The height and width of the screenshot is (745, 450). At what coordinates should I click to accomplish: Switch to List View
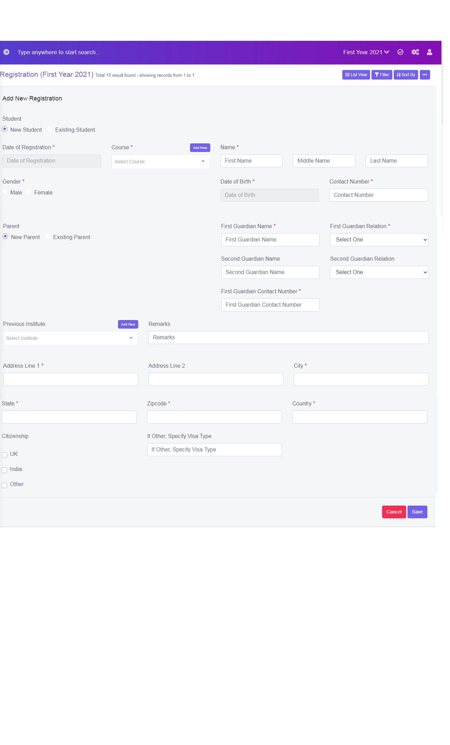[356, 75]
